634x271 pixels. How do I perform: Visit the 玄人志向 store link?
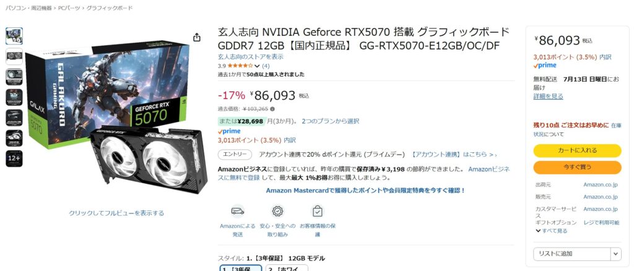pyautogui.click(x=250, y=57)
